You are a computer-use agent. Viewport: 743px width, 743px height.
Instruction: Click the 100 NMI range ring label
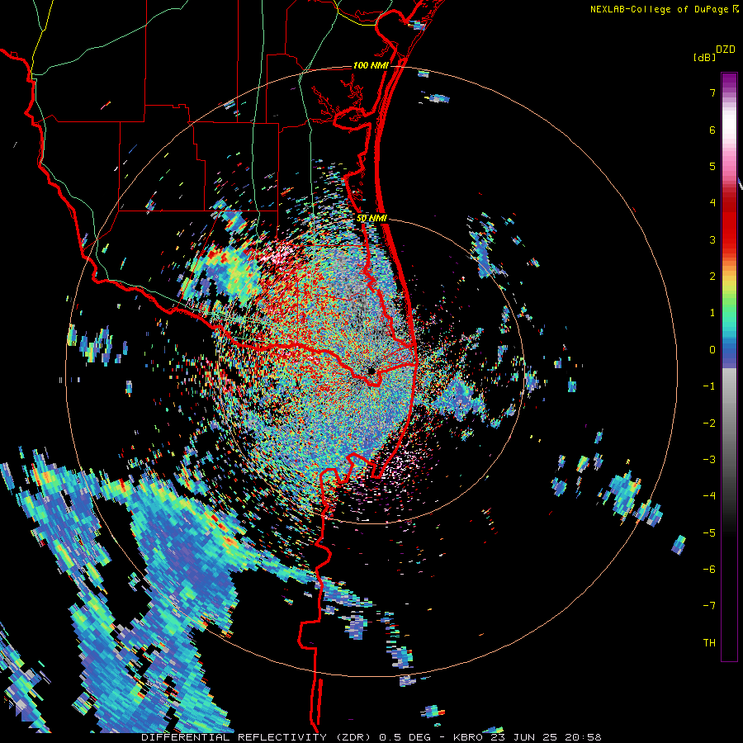coord(371,65)
